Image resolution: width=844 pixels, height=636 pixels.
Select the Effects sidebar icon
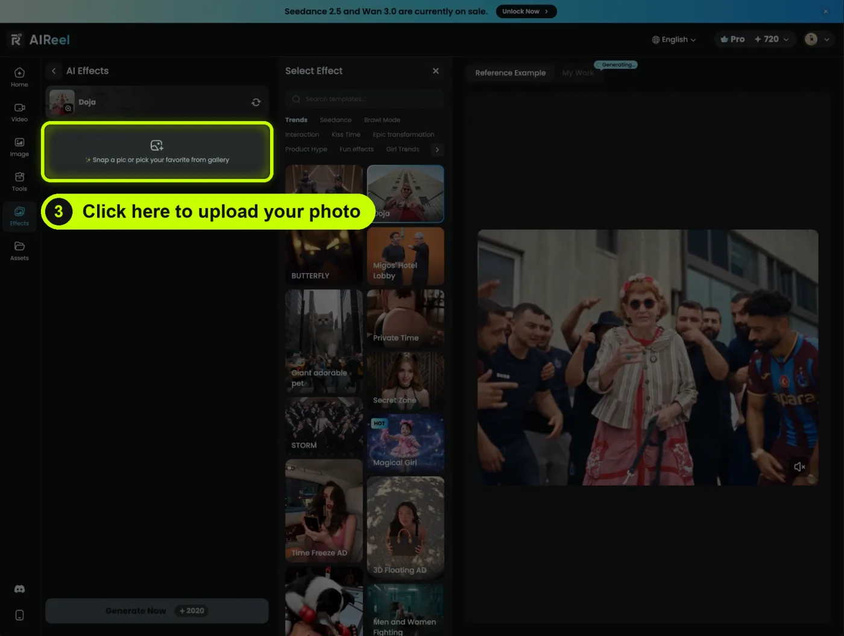pos(19,216)
